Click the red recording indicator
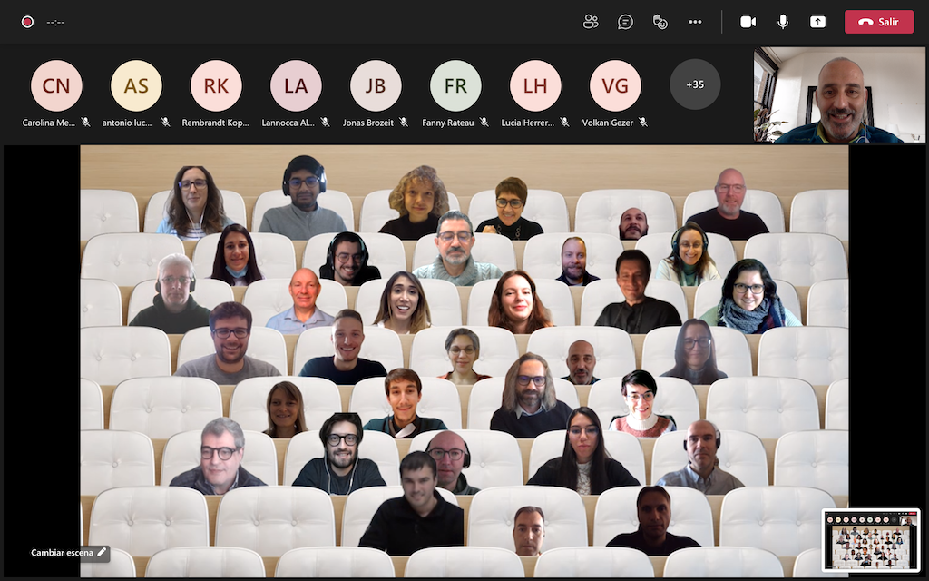This screenshot has height=581, width=929. [27, 22]
